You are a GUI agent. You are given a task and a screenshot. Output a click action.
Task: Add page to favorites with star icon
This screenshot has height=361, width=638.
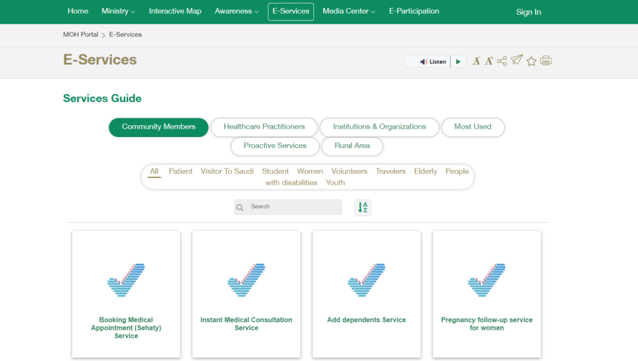pyautogui.click(x=531, y=61)
